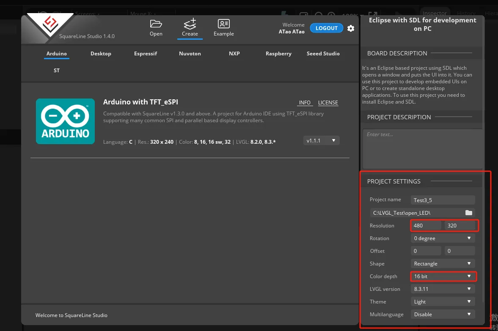Click the Welcome to SquareLine Studio status text
This screenshot has height=331, width=498.
point(72,315)
